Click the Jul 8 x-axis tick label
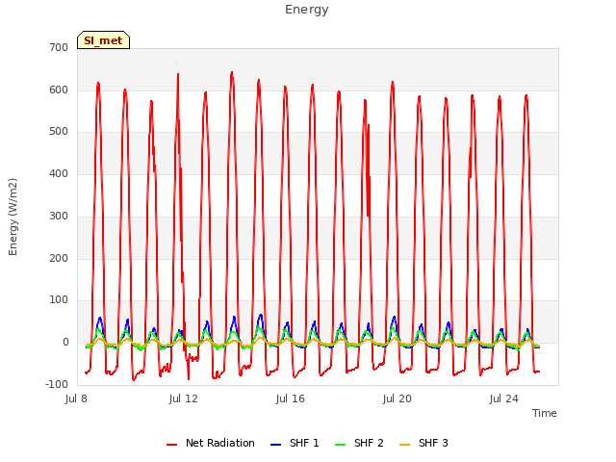This screenshot has height=462, width=616. (x=76, y=398)
